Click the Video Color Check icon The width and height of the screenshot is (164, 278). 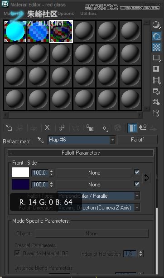click(x=156, y=69)
